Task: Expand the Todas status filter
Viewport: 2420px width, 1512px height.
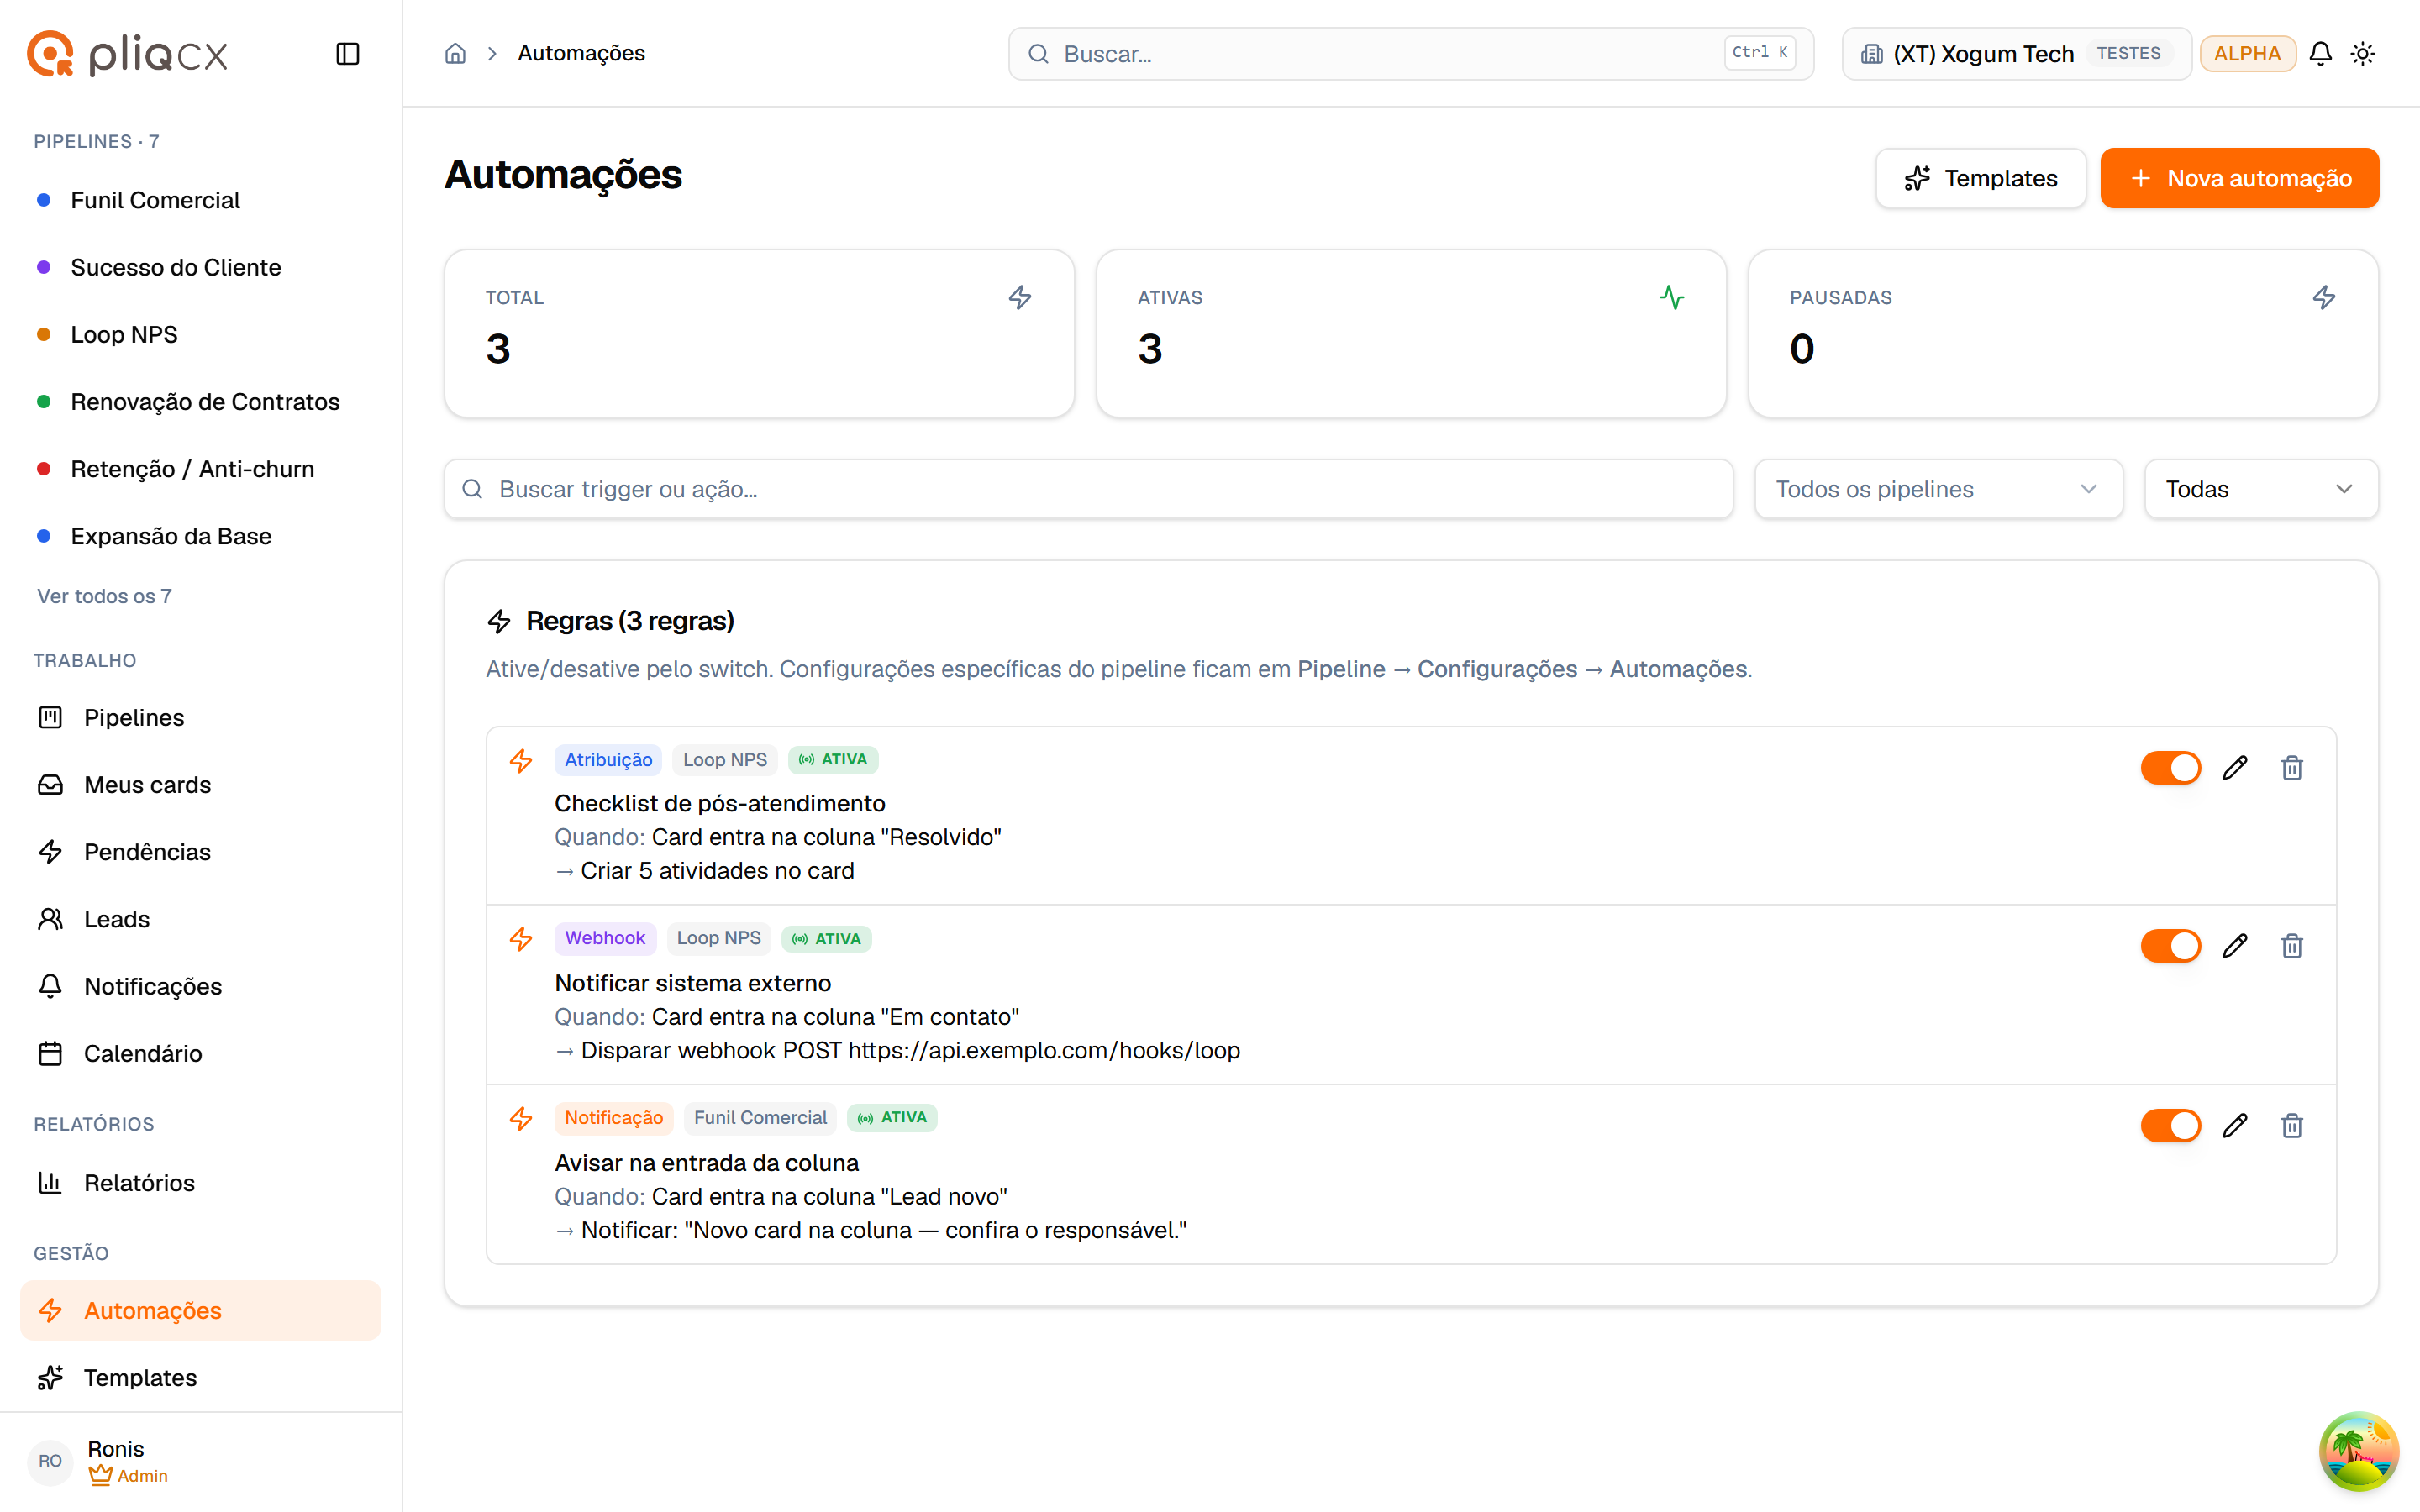Action: tap(2261, 489)
